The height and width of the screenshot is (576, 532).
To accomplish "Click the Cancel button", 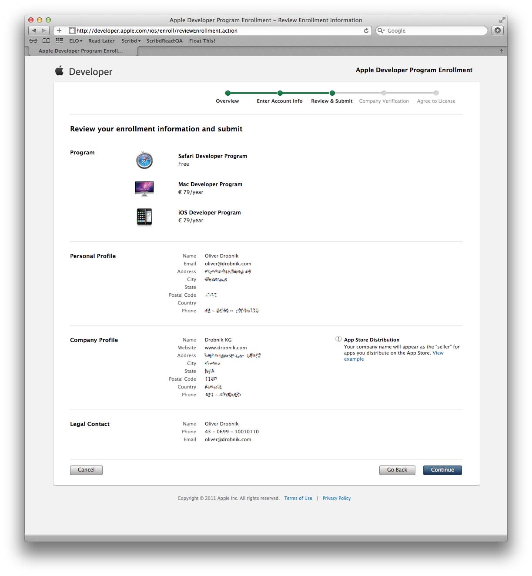I will 86,470.
